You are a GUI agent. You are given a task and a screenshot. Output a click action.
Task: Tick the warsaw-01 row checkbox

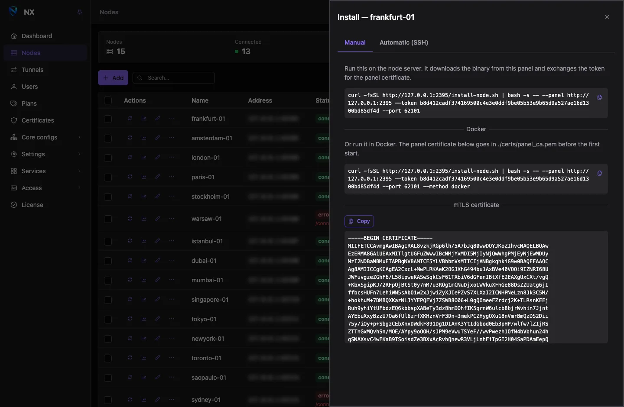(108, 219)
